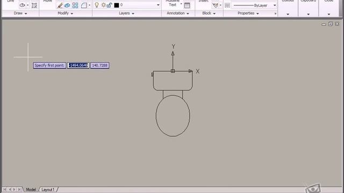This screenshot has width=344, height=193.
Task: Minimize the drawing window
Action: pos(324,24)
